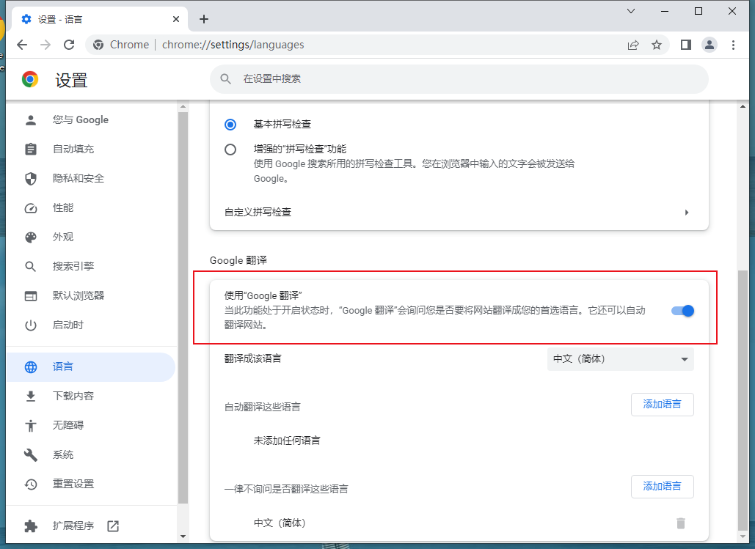Open 搜索引擎 settings section
The image size is (755, 549).
92,267
